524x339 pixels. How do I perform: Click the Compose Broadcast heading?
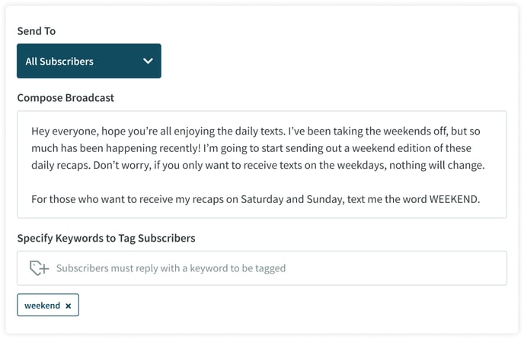click(65, 98)
